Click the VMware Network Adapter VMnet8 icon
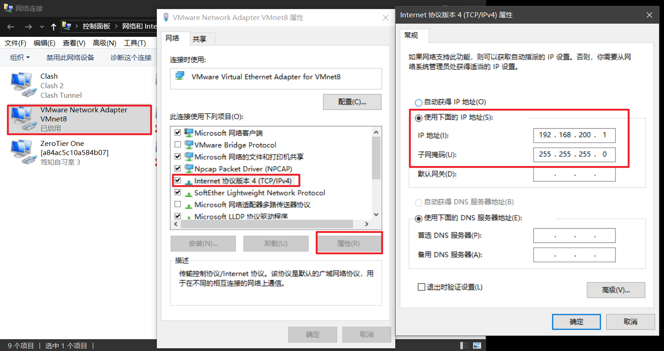Viewport: 664px width, 351px height. (x=23, y=119)
